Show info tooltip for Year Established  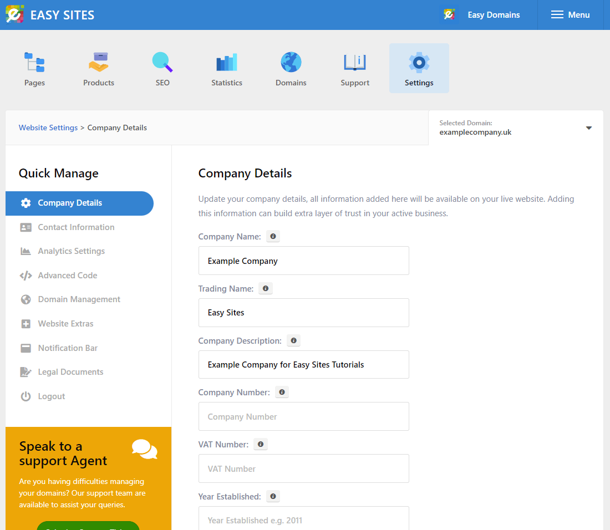[273, 496]
